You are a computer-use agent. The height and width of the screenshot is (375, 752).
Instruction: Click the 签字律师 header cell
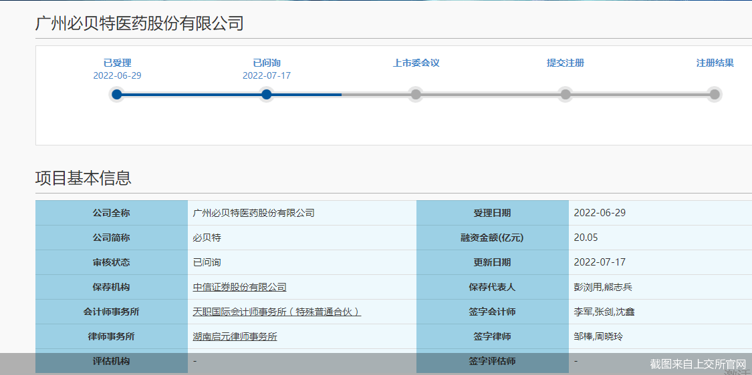tap(493, 337)
